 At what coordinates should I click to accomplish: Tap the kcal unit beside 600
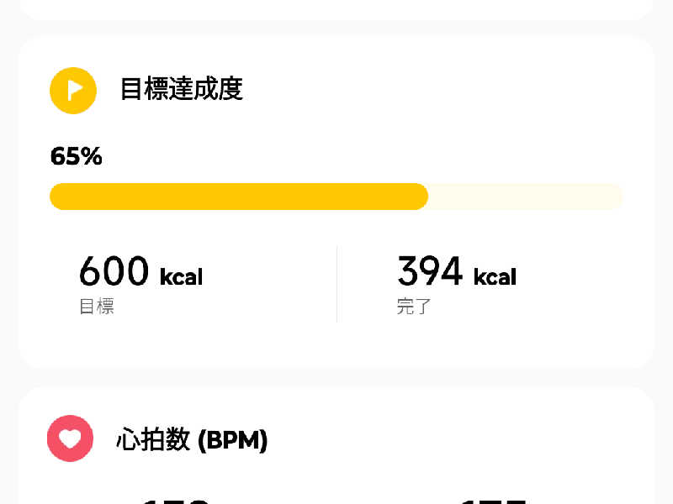(181, 276)
